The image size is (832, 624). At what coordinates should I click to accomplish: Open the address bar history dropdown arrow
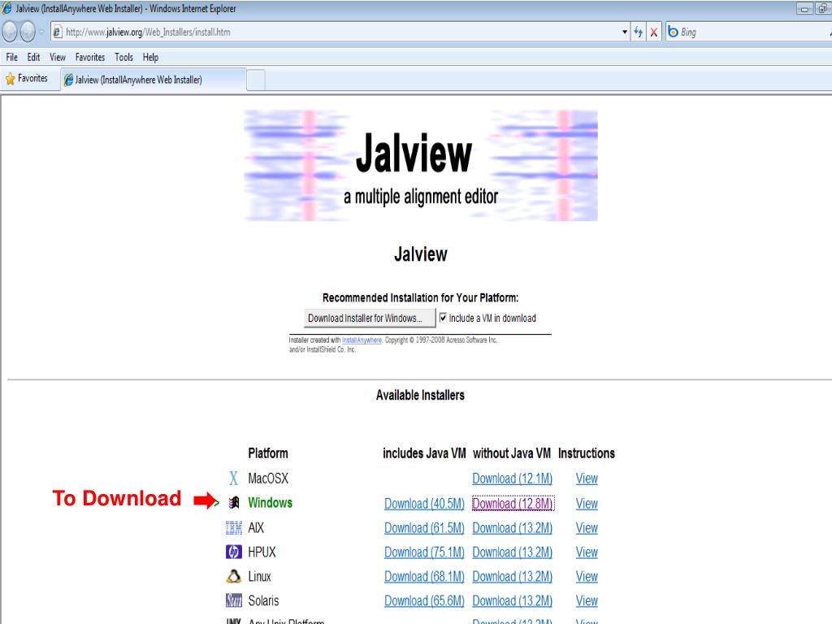point(625,32)
